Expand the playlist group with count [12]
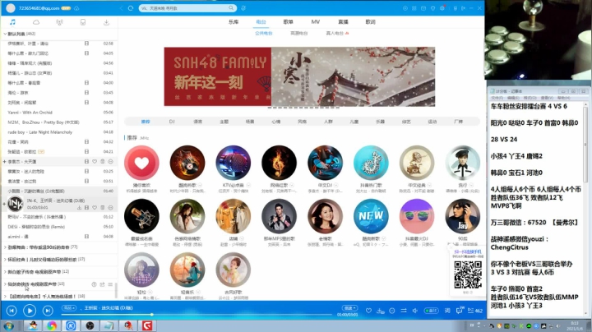592x332 pixels. pyautogui.click(x=5, y=272)
